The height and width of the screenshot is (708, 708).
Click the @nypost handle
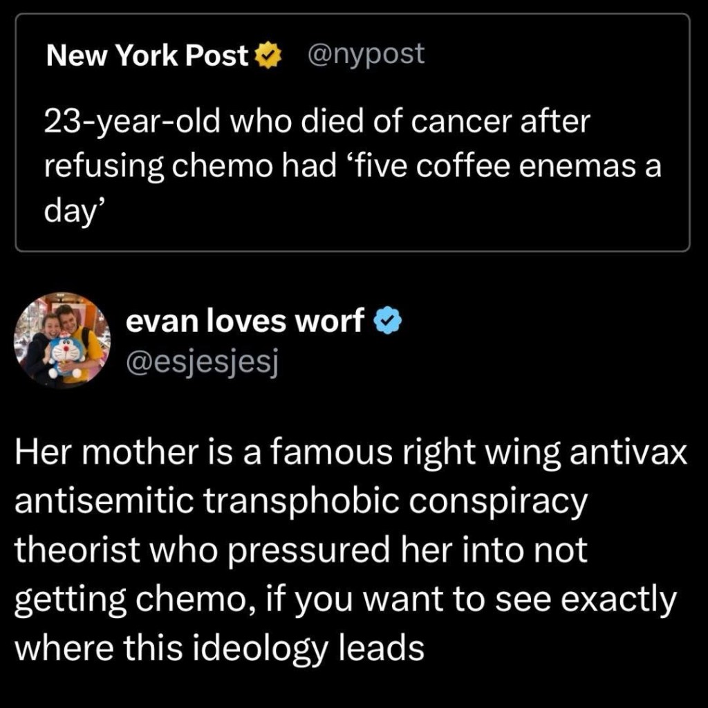click(x=365, y=55)
